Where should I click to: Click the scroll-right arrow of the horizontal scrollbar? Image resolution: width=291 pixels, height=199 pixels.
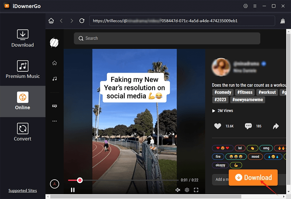[284, 196]
